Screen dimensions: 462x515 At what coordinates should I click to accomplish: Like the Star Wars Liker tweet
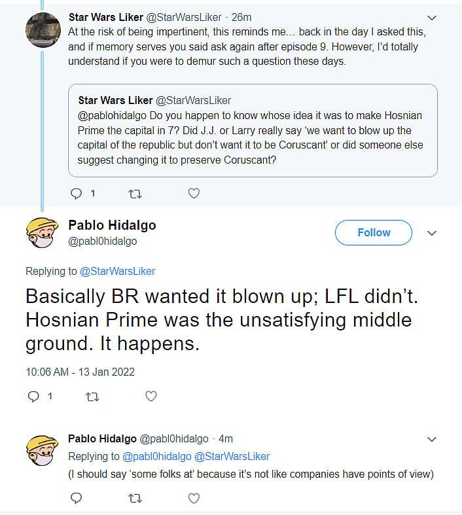coord(194,193)
